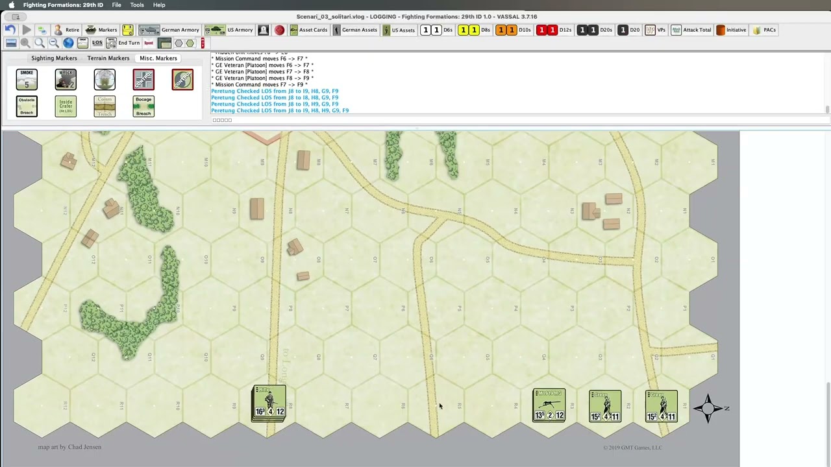Select the M1919 MG counter 13 2 12
This screenshot has width=831, height=467.
[549, 405]
